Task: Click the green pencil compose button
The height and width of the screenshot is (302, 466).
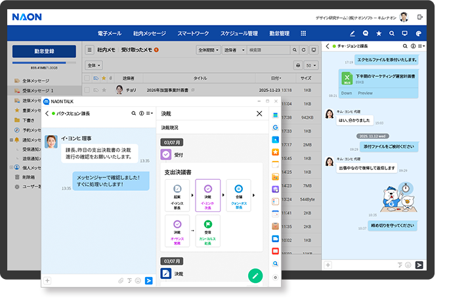Action: click(x=255, y=276)
